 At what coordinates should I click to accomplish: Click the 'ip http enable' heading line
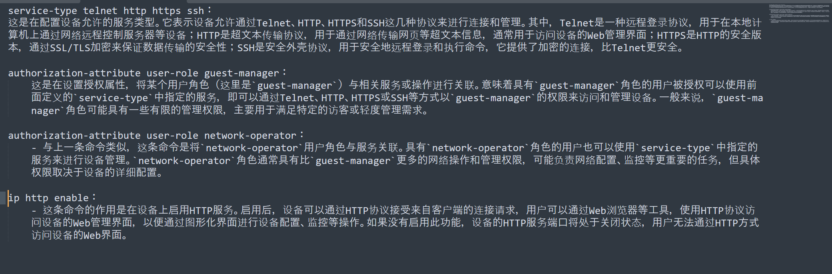click(52, 198)
